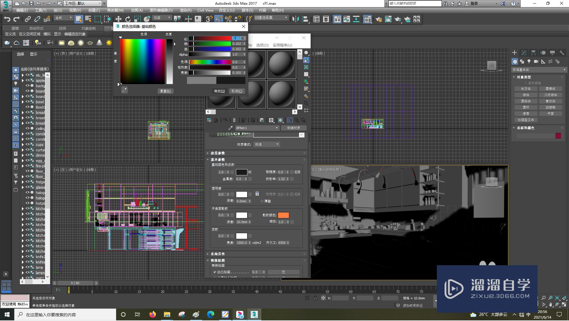
Task: Choose the Select and Move tool
Action: [118, 19]
